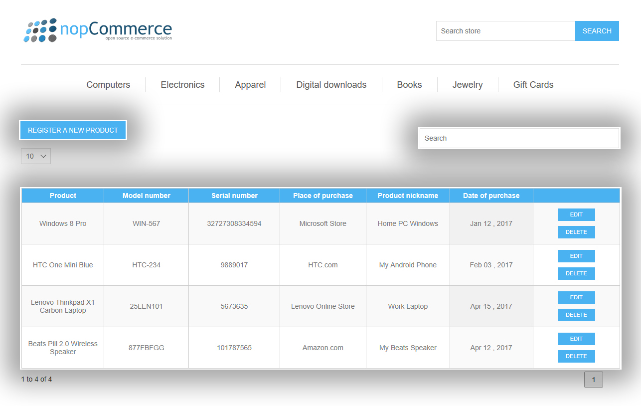
Task: Click Register a New Product button
Action: coord(73,130)
